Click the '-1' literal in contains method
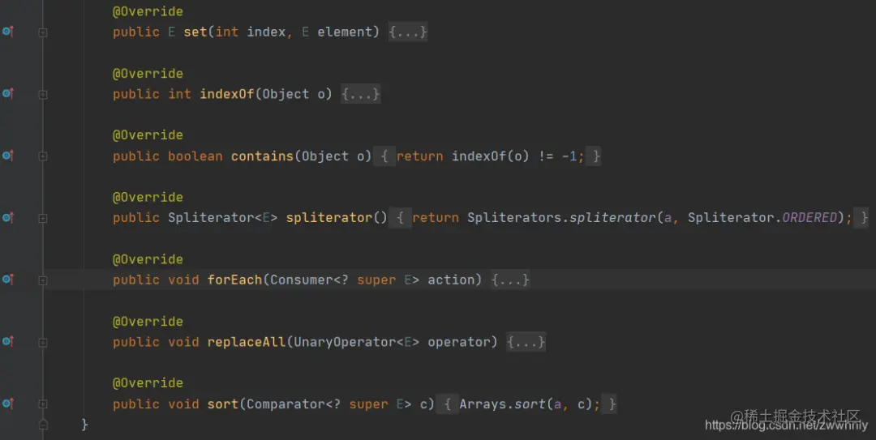This screenshot has width=876, height=440. [569, 156]
